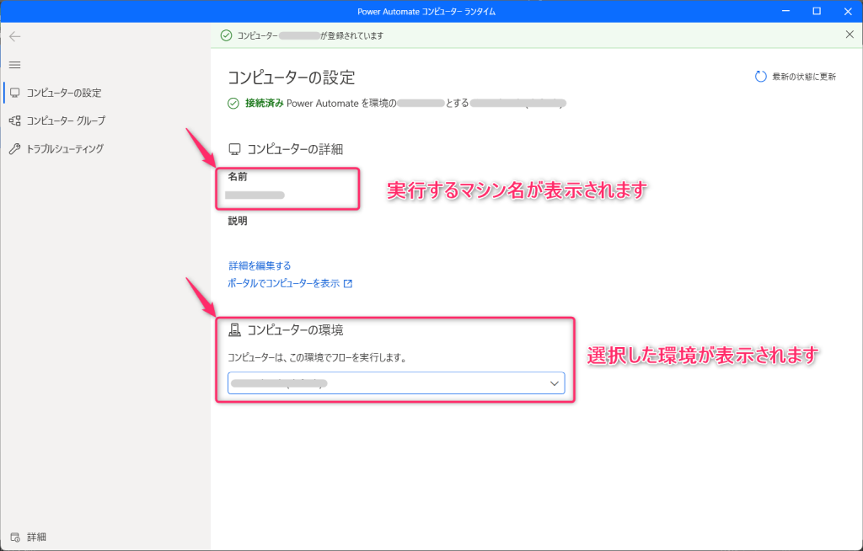Toggle the hamburger navigation menu

click(15, 65)
